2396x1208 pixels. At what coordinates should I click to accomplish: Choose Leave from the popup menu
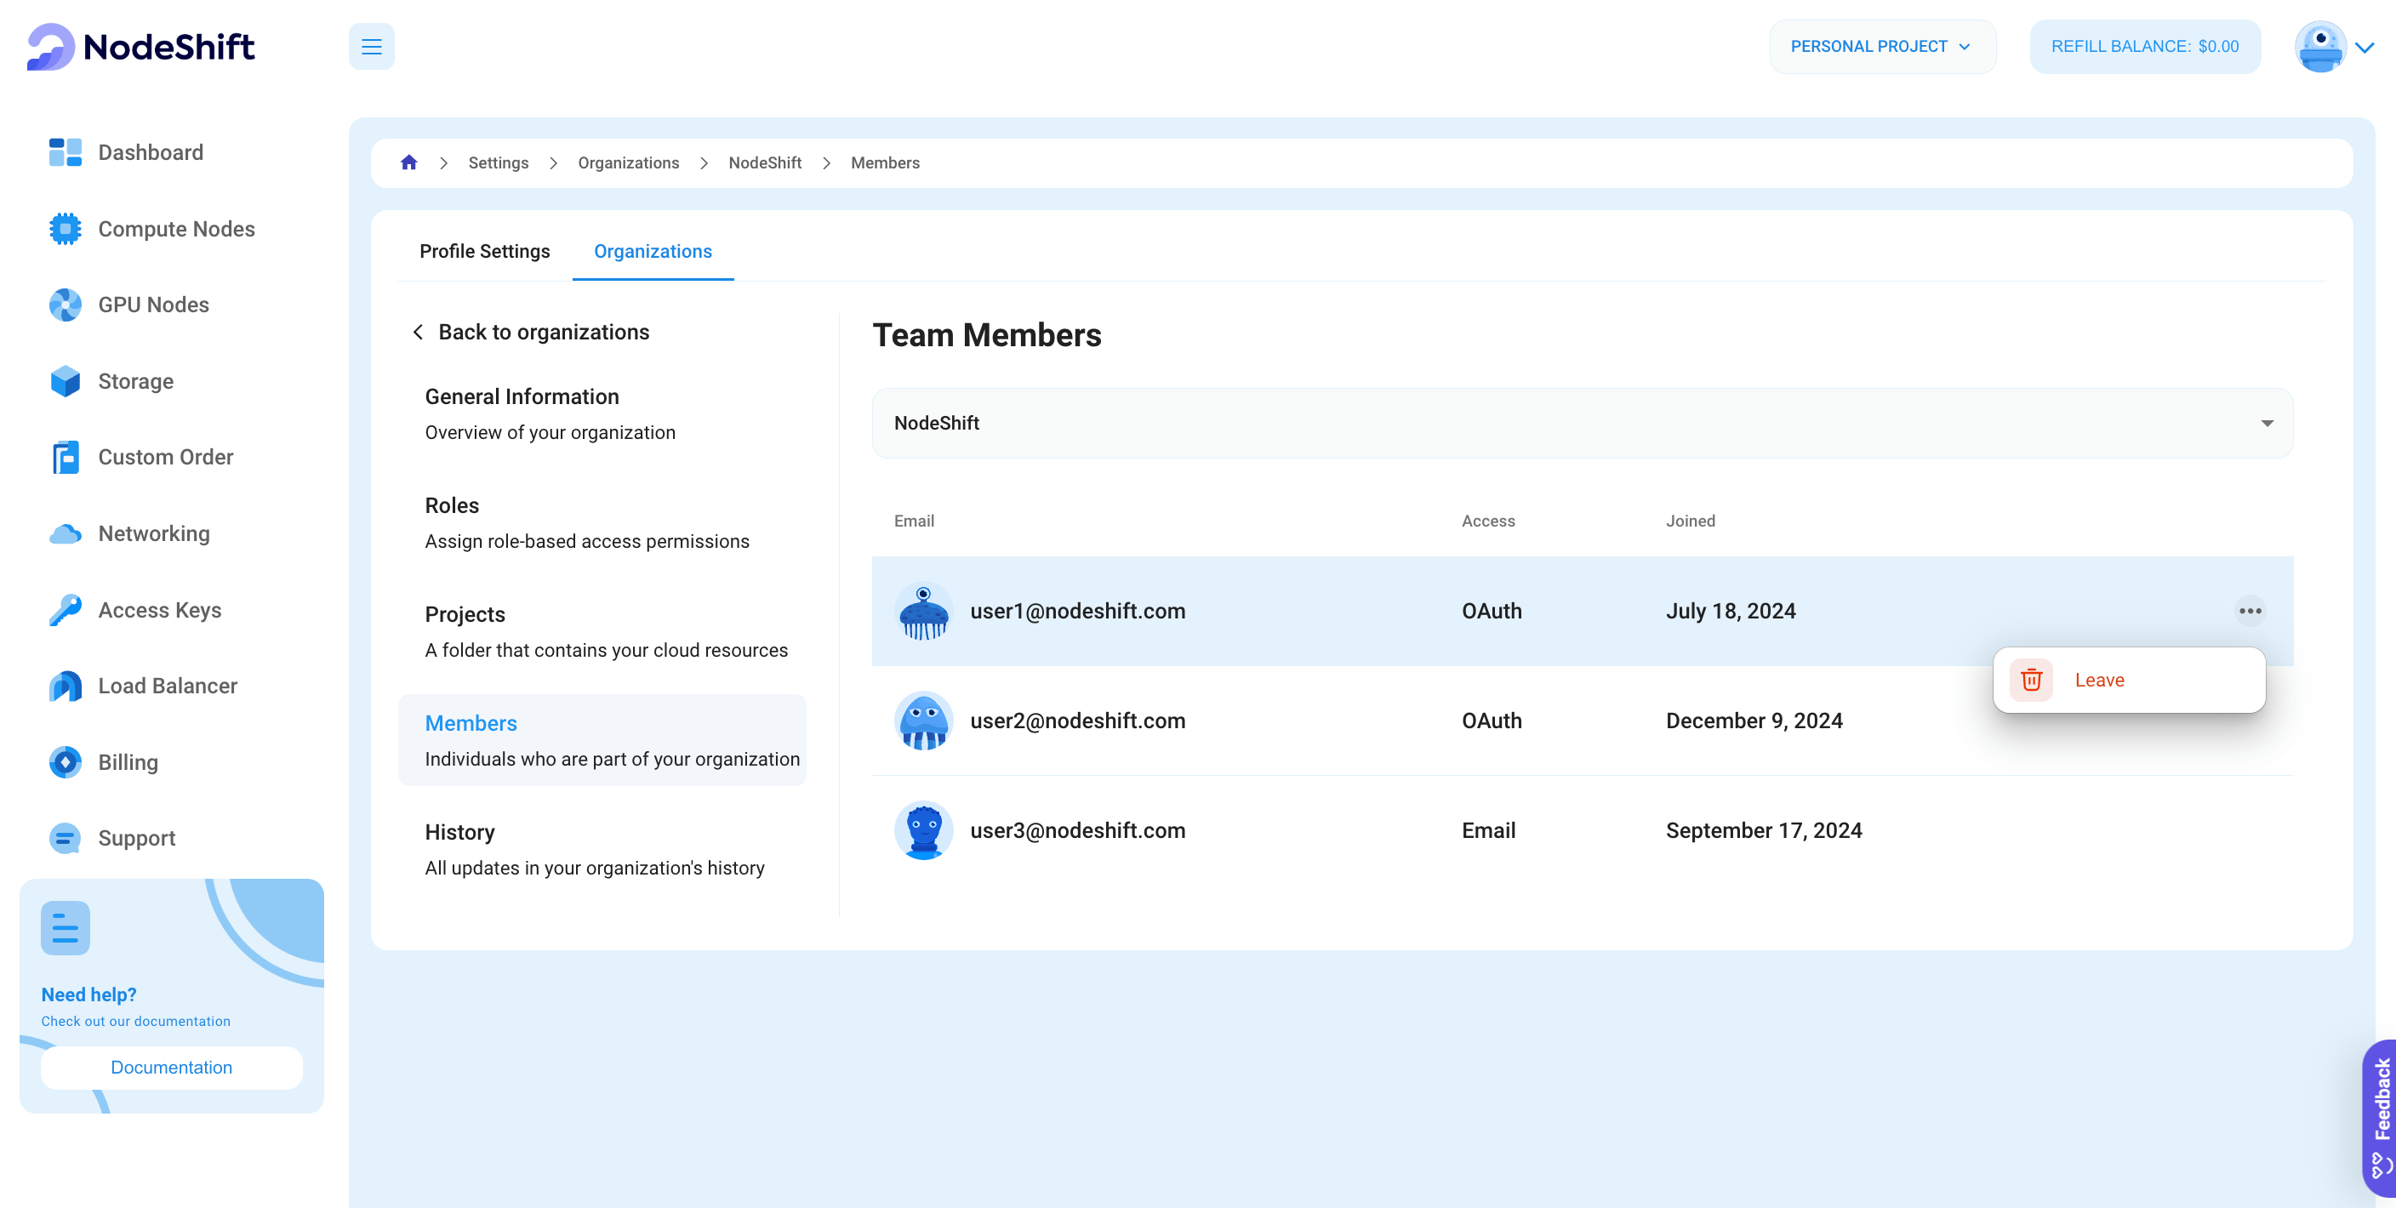(2128, 680)
